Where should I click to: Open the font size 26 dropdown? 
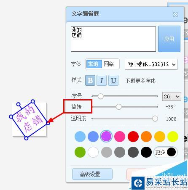[172, 96]
